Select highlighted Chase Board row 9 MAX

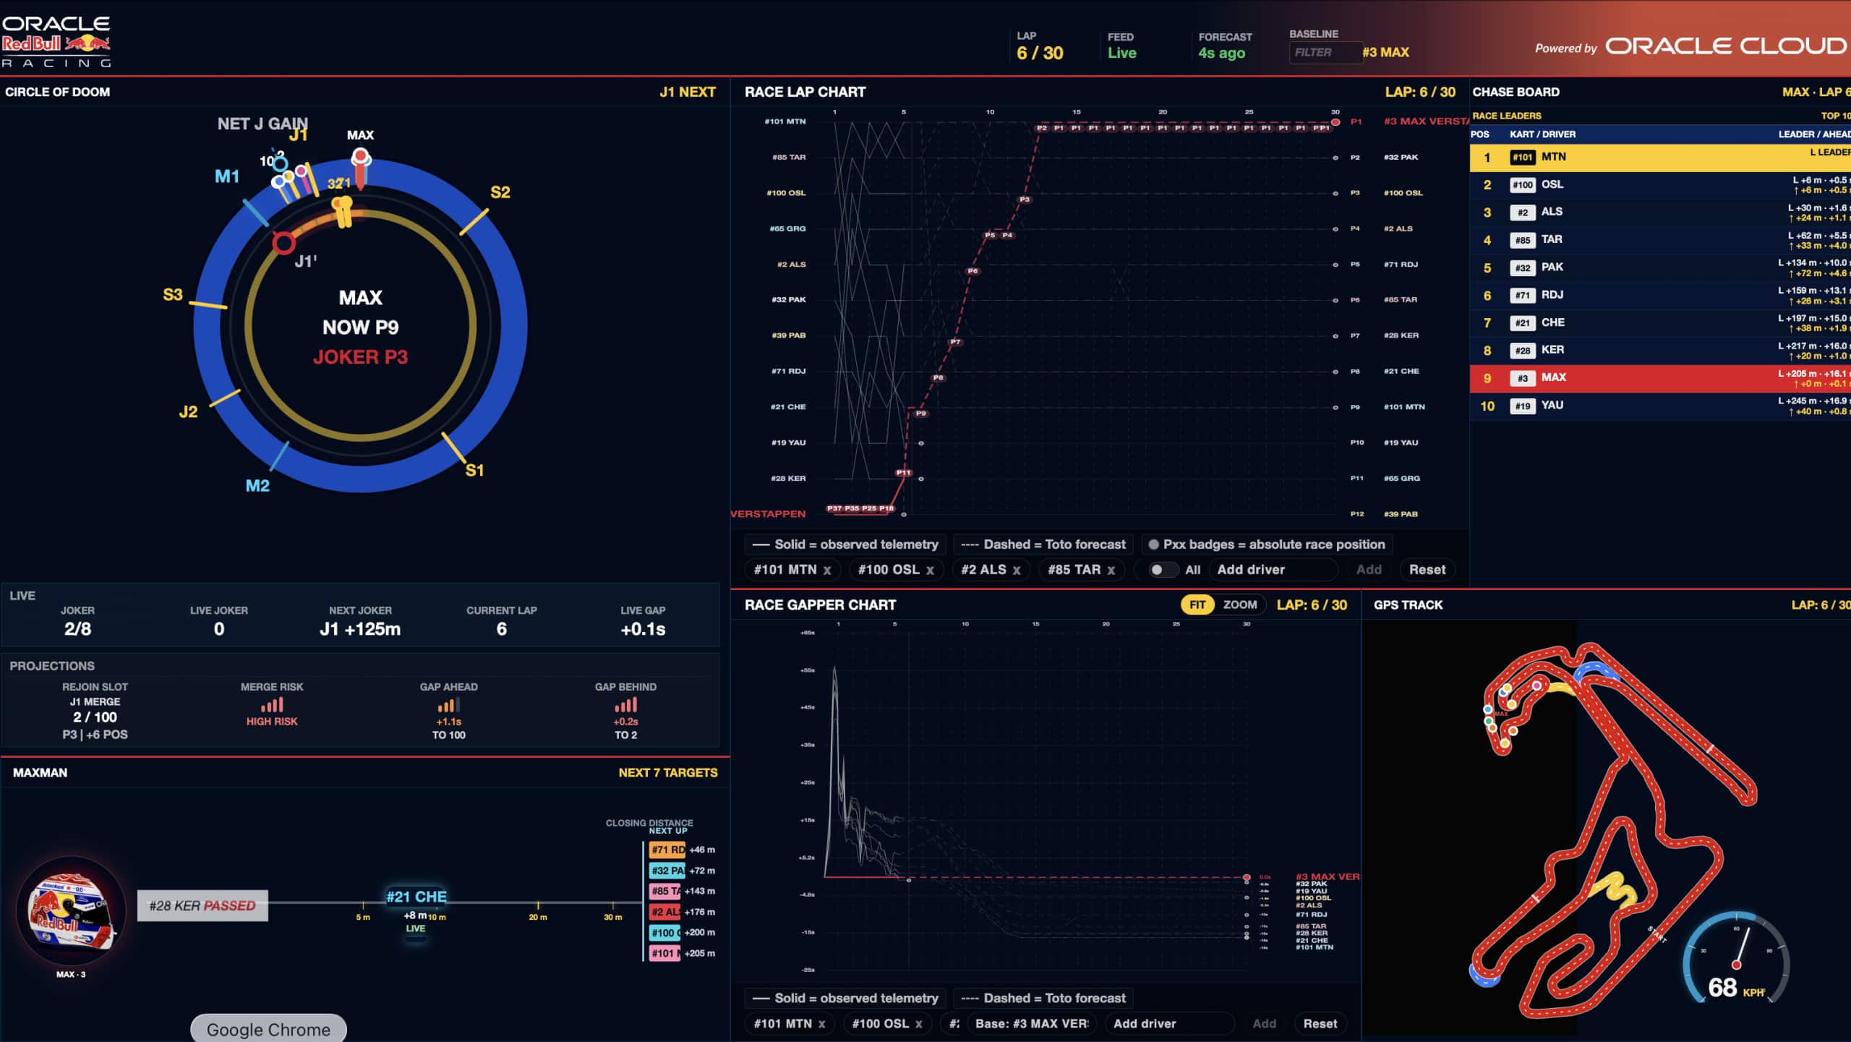1660,378
